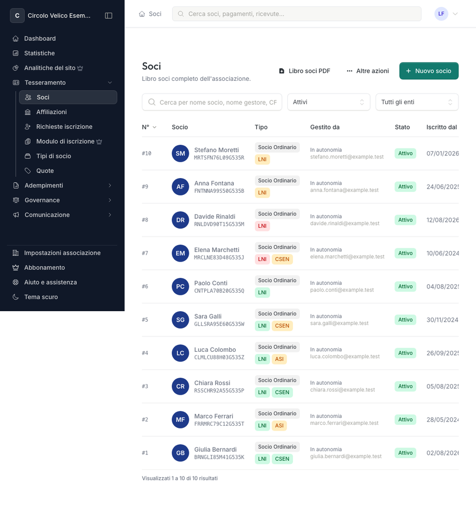Click Marco Ferrari fiscal code FRRMRC79C12G535T
Viewport: 476px width, 513px height.
point(219,424)
